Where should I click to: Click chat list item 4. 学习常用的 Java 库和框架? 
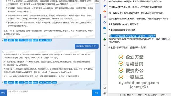49,17
